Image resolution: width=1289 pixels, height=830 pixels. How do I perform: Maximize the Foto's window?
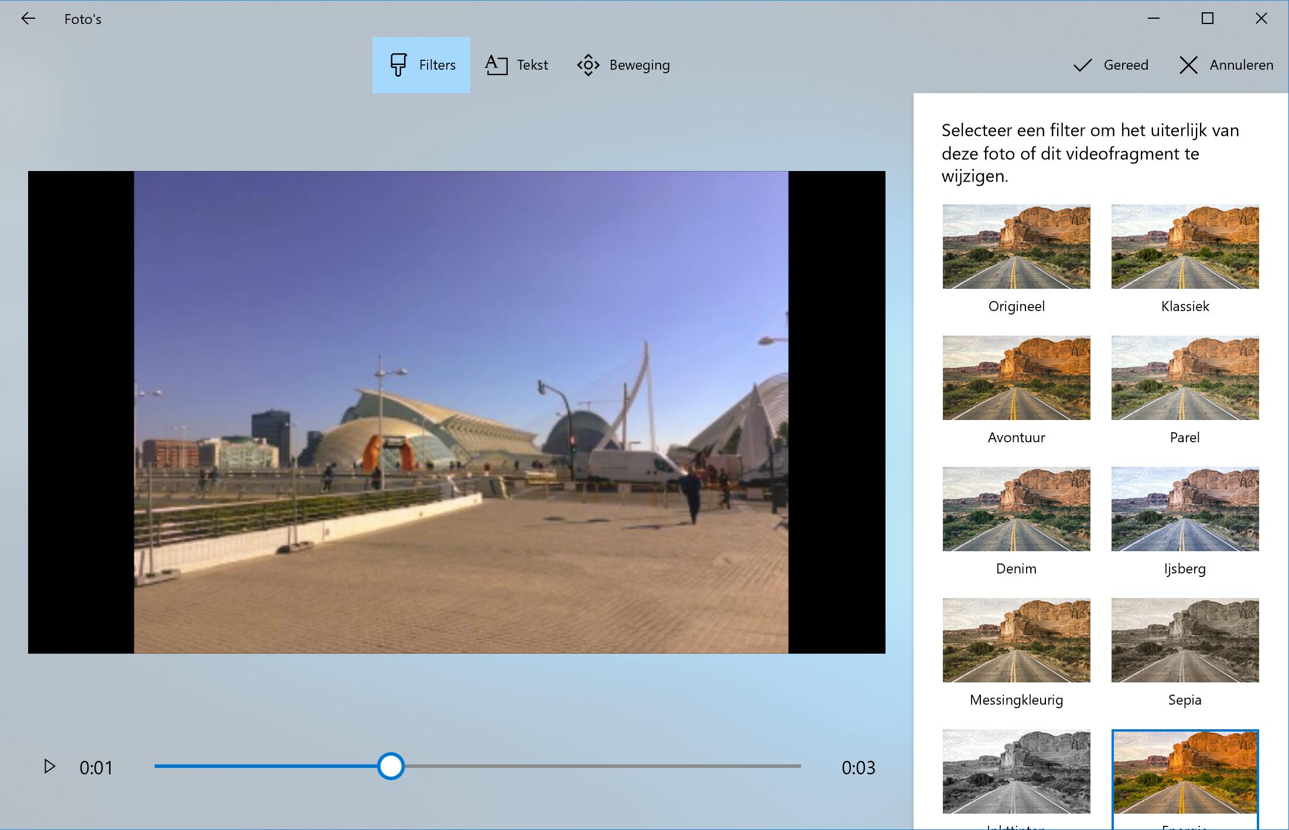pos(1207,19)
